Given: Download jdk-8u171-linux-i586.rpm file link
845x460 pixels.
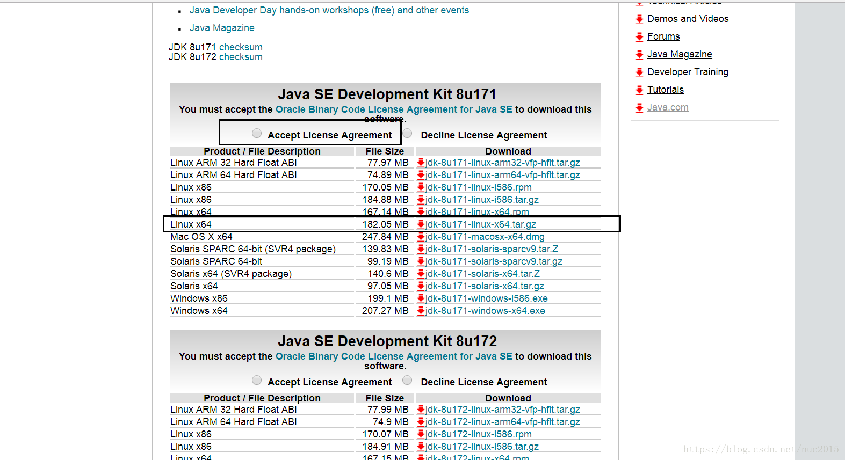Looking at the screenshot, I should (479, 187).
